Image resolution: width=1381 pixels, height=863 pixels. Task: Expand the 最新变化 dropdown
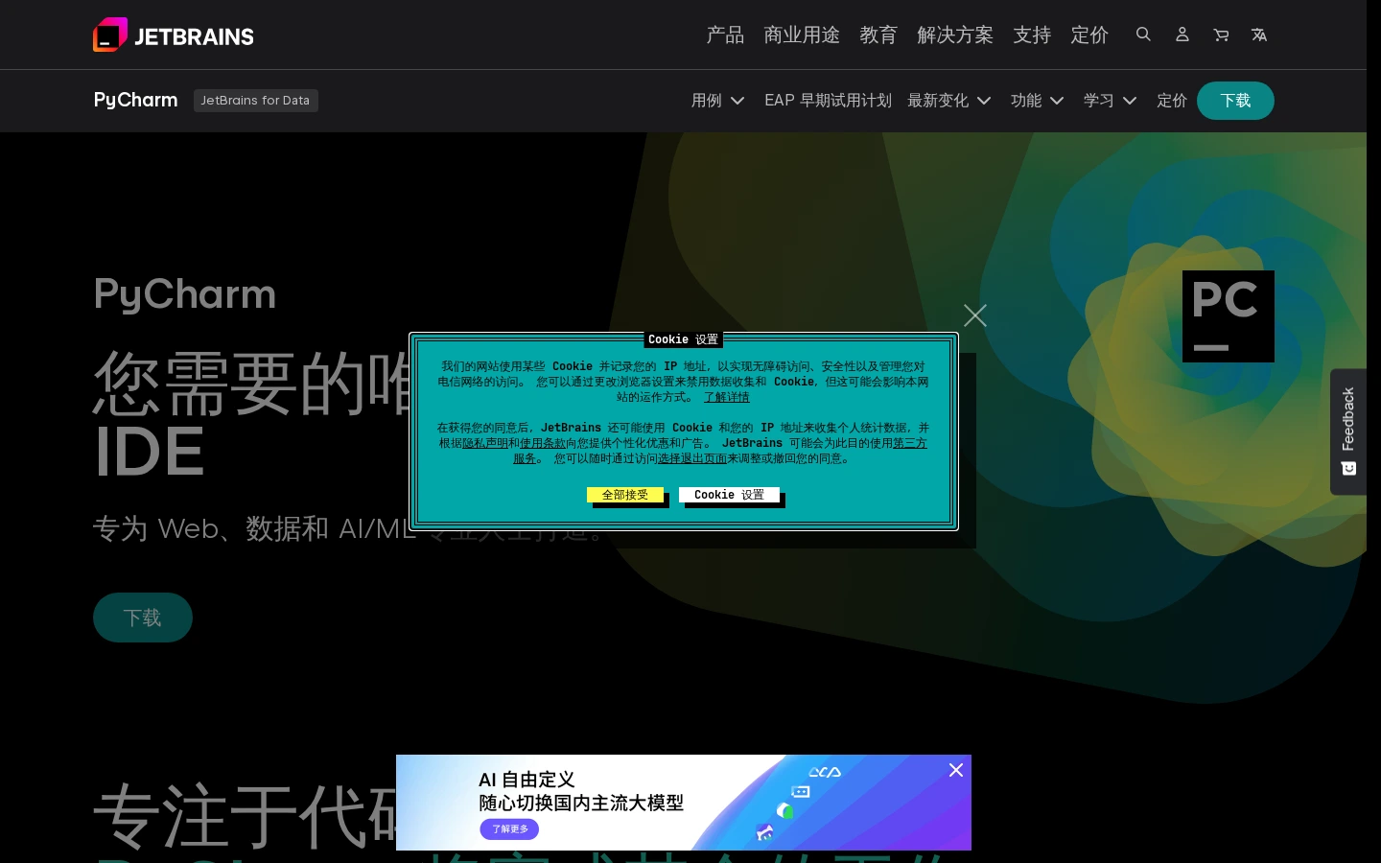948,101
